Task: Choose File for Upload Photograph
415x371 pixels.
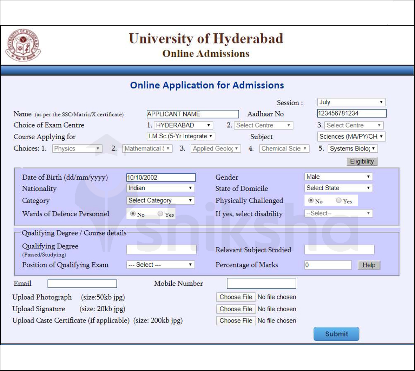Action: [236, 297]
